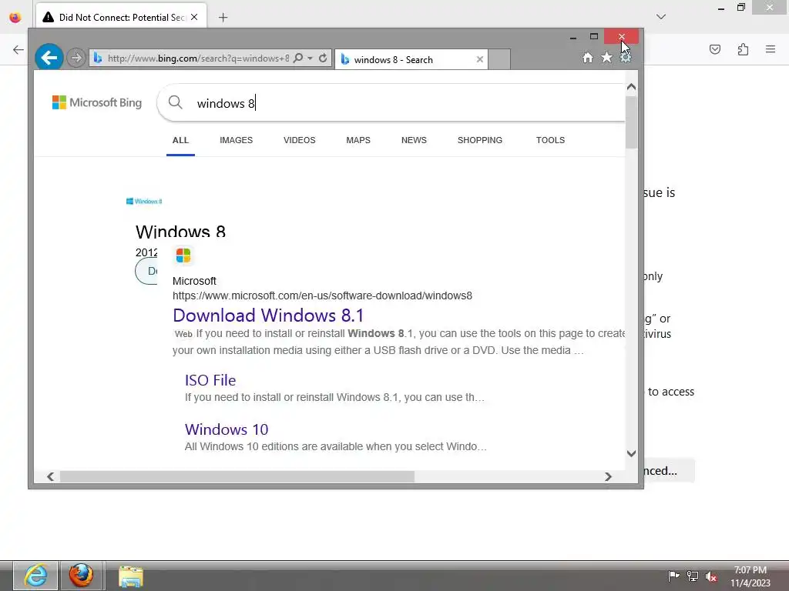Screen dimensions: 789x591
Task: Close the Internet Explorer window
Action: [622, 37]
